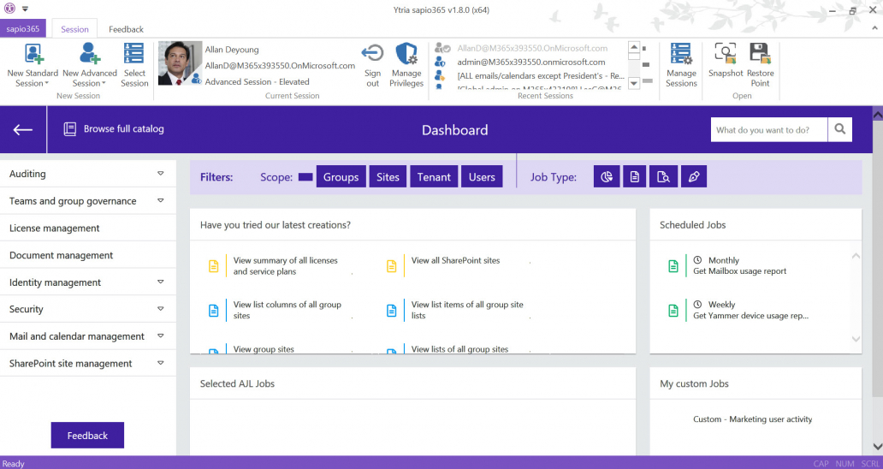Open View all SharePoint sites job
This screenshot has height=469, width=883.
click(455, 260)
